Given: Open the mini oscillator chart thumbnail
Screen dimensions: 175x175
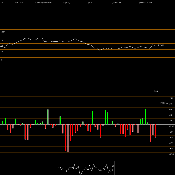Looking at the screenshot, I should pos(86,168).
